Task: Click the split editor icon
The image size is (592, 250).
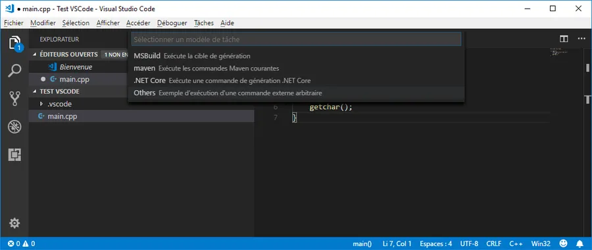Action: pos(564,39)
